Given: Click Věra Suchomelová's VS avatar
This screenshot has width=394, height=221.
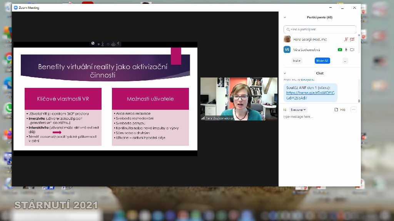Looking at the screenshot, I should [x=287, y=49].
